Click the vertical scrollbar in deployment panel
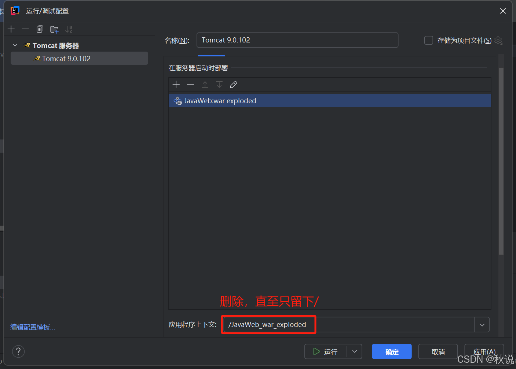The height and width of the screenshot is (369, 516). pos(501,161)
